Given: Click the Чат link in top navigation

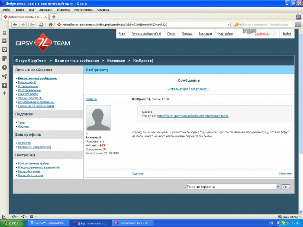Looking at the screenshot, I should (122, 34).
